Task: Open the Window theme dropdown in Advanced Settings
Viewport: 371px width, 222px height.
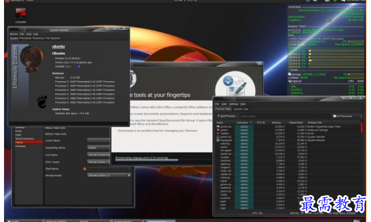Action: pos(109,175)
